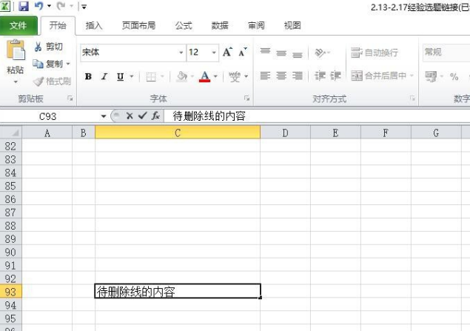The height and width of the screenshot is (331, 470).
Task: Cancel cell entry with X icon
Action: (x=130, y=116)
